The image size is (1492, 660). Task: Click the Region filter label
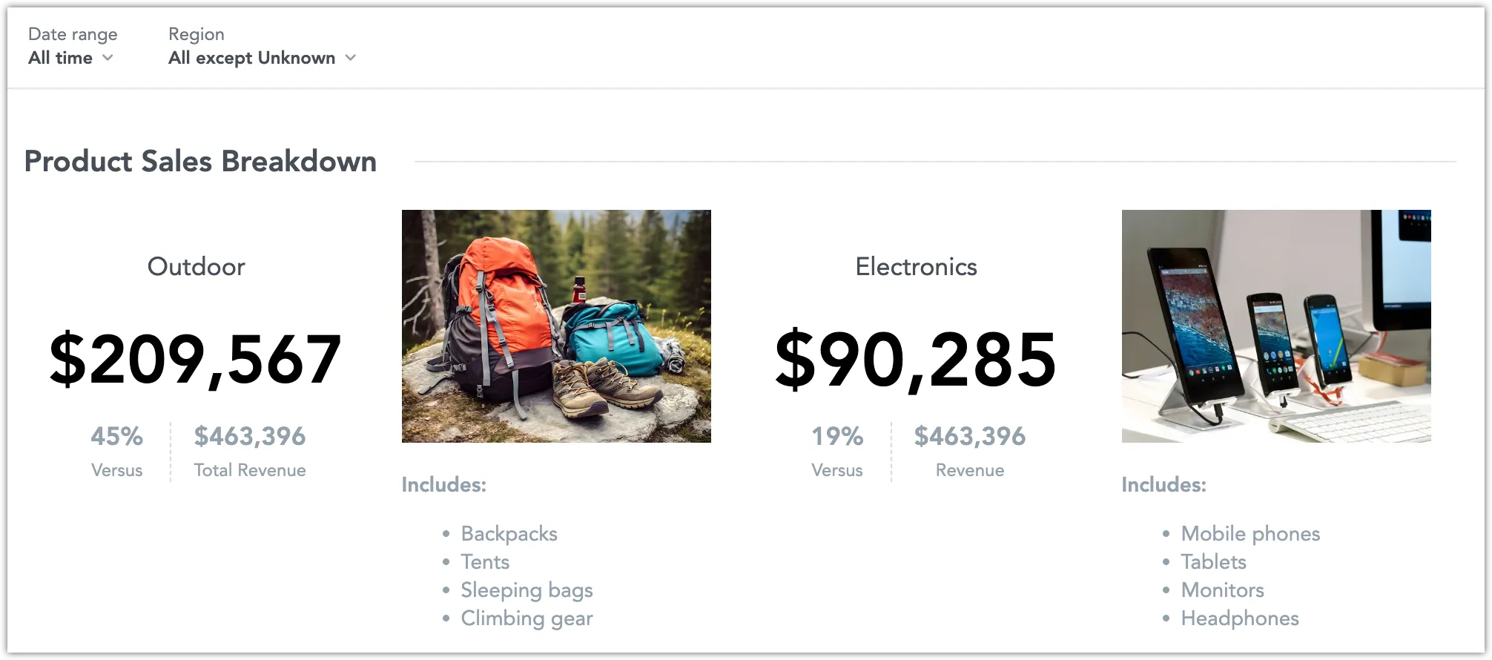[x=197, y=34]
